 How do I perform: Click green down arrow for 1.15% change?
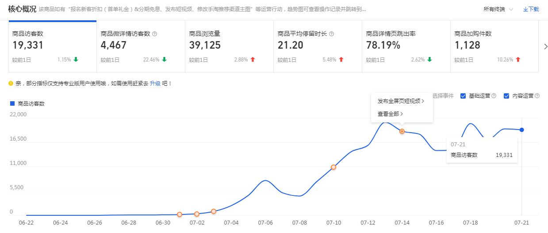point(76,59)
